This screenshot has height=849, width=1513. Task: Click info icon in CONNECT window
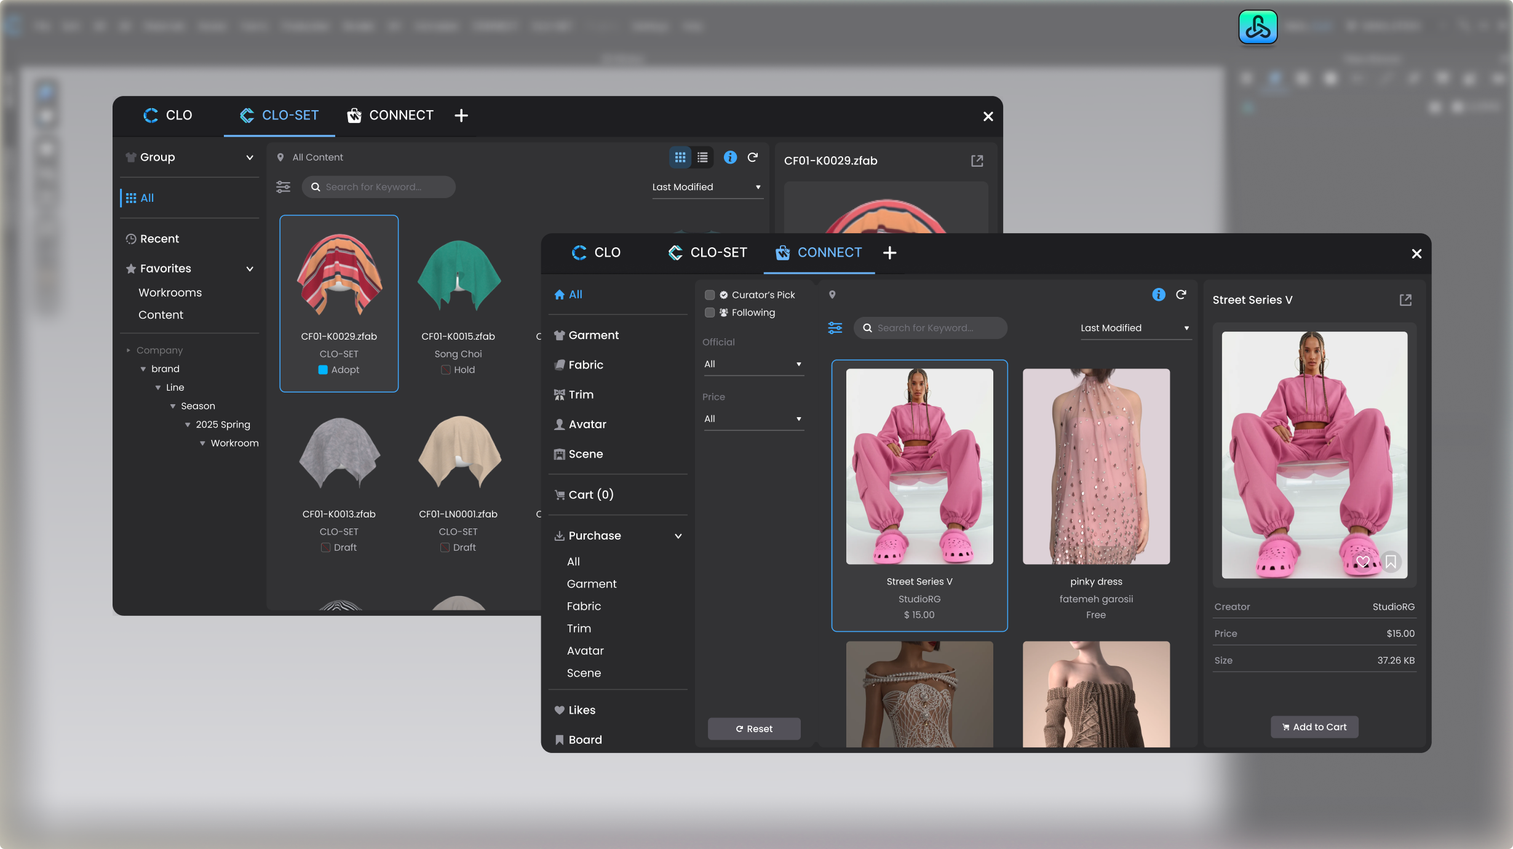pos(1159,295)
